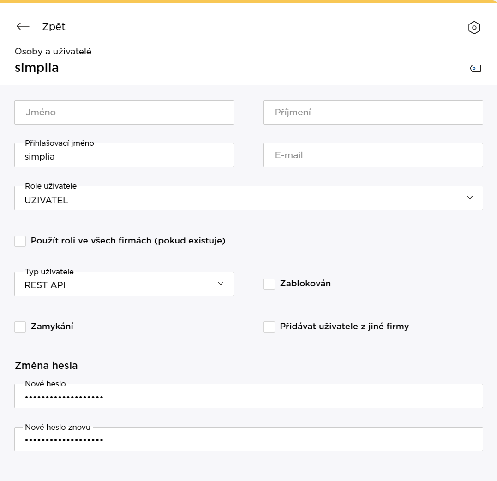Open the hexagon settings icon
Image resolution: width=497 pixels, height=481 pixels.
click(474, 28)
